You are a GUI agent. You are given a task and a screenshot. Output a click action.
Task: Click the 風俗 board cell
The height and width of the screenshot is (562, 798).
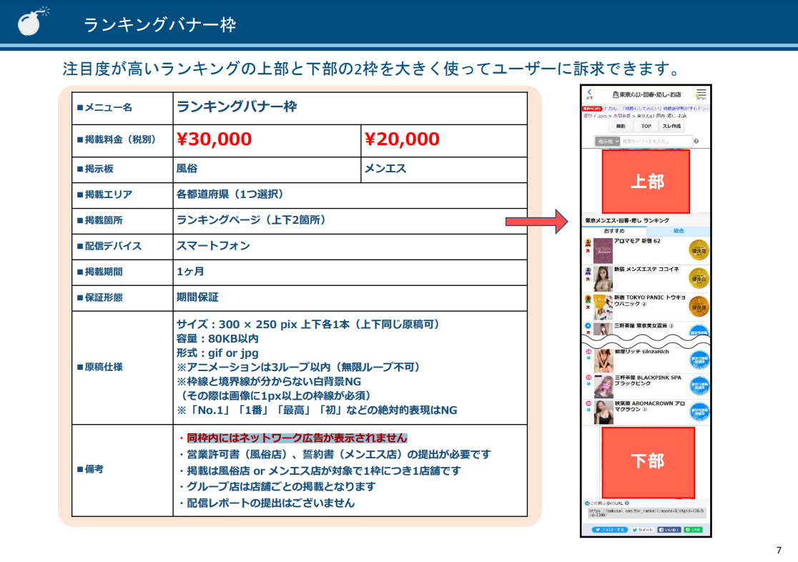pos(267,169)
